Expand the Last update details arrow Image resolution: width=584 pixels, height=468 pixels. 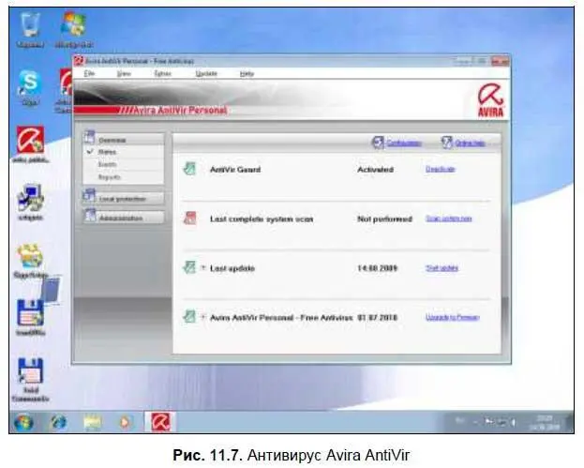203,267
